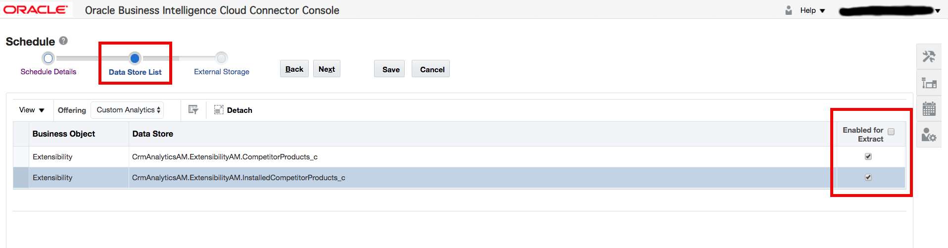Click the Next button
This screenshot has width=948, height=248.
[x=327, y=69]
